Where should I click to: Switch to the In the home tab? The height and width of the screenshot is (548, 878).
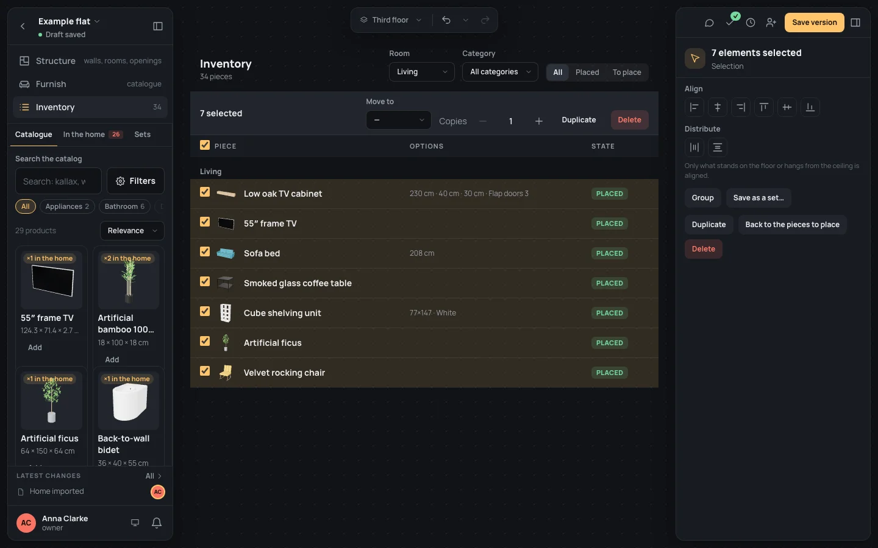pos(93,135)
